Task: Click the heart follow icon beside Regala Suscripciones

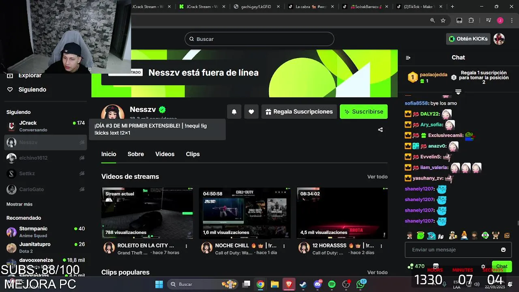Action: pyautogui.click(x=251, y=112)
